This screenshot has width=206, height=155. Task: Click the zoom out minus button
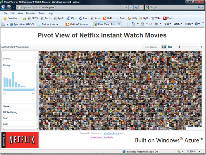[x=176, y=47]
